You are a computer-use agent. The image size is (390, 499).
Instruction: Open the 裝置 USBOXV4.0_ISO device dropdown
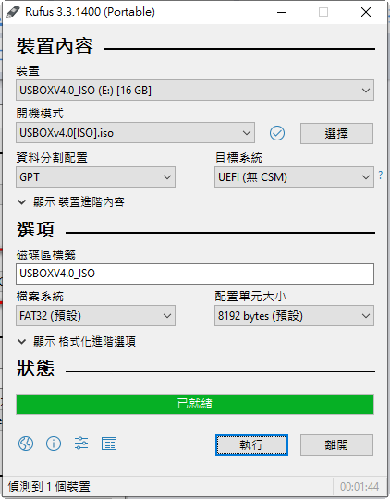pos(195,91)
